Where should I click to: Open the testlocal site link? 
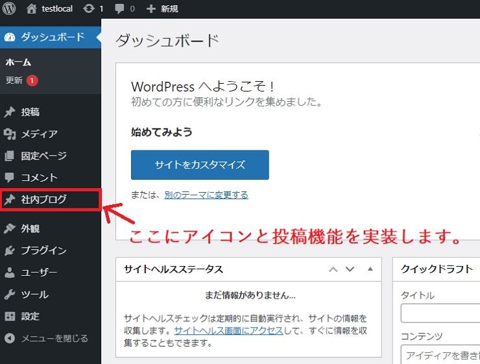(x=57, y=8)
